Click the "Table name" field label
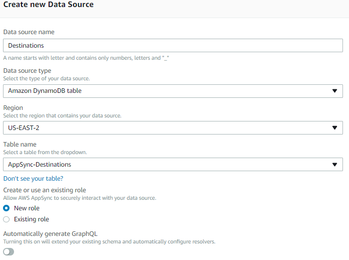Viewport: 349px width, 260px height. (20, 145)
